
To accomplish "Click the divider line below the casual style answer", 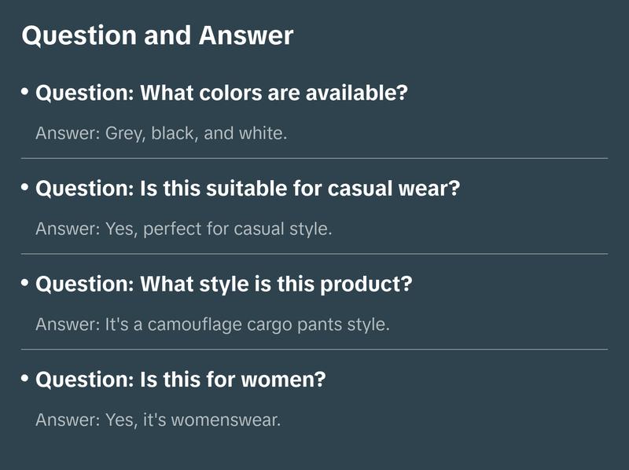I will coord(314,254).
